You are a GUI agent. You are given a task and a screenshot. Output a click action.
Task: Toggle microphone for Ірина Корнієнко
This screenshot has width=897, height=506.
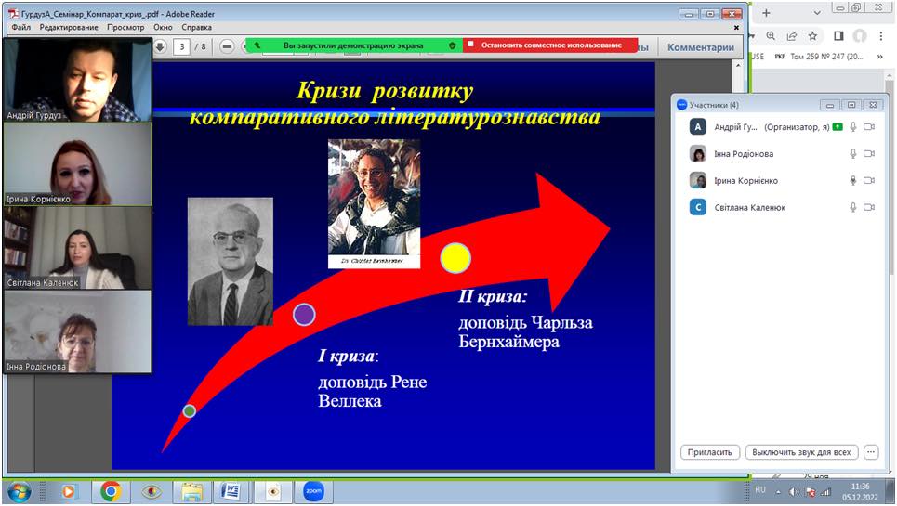[852, 181]
